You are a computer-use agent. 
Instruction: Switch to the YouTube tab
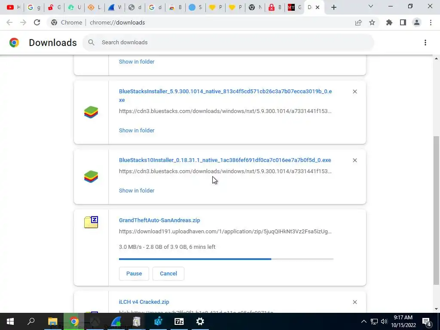[13, 7]
